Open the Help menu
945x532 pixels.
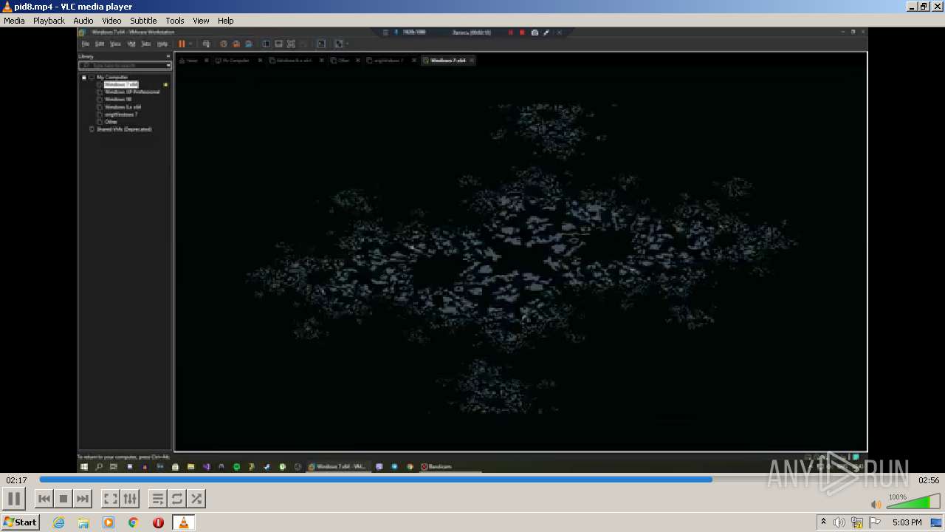click(226, 21)
